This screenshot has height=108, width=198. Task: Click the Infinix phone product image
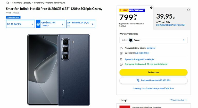click(x=59, y=70)
